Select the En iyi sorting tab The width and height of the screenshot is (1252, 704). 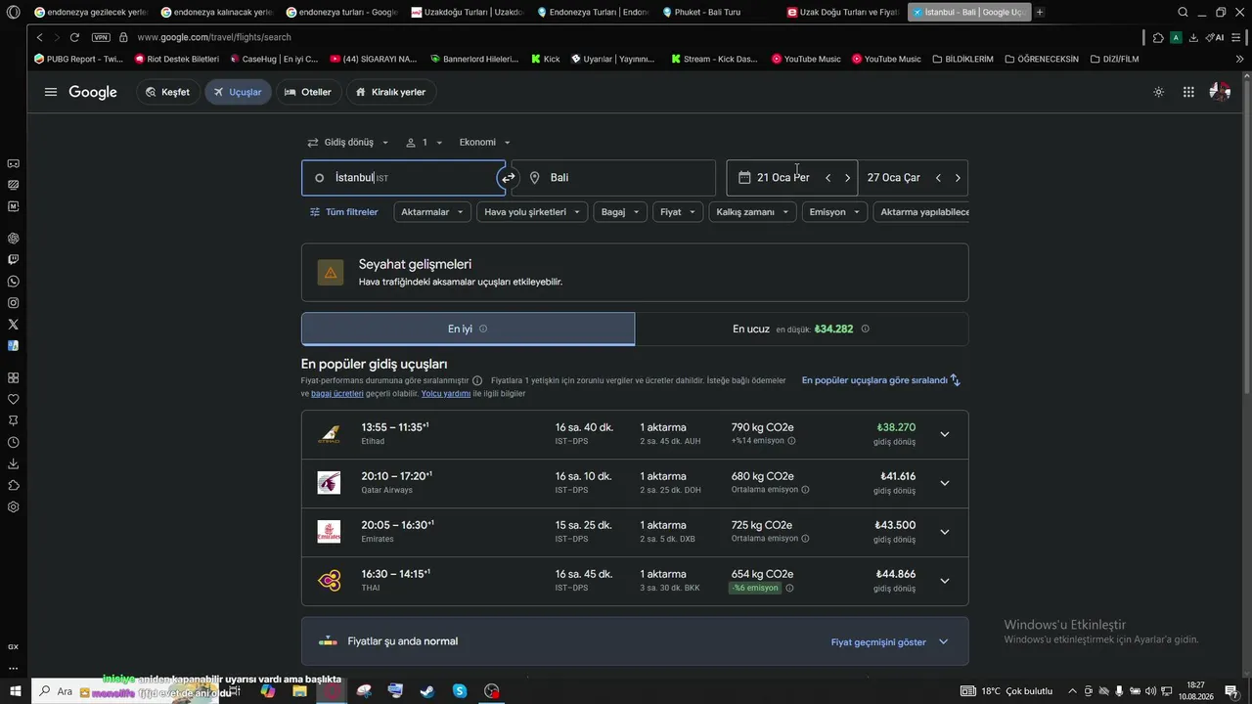(468, 330)
